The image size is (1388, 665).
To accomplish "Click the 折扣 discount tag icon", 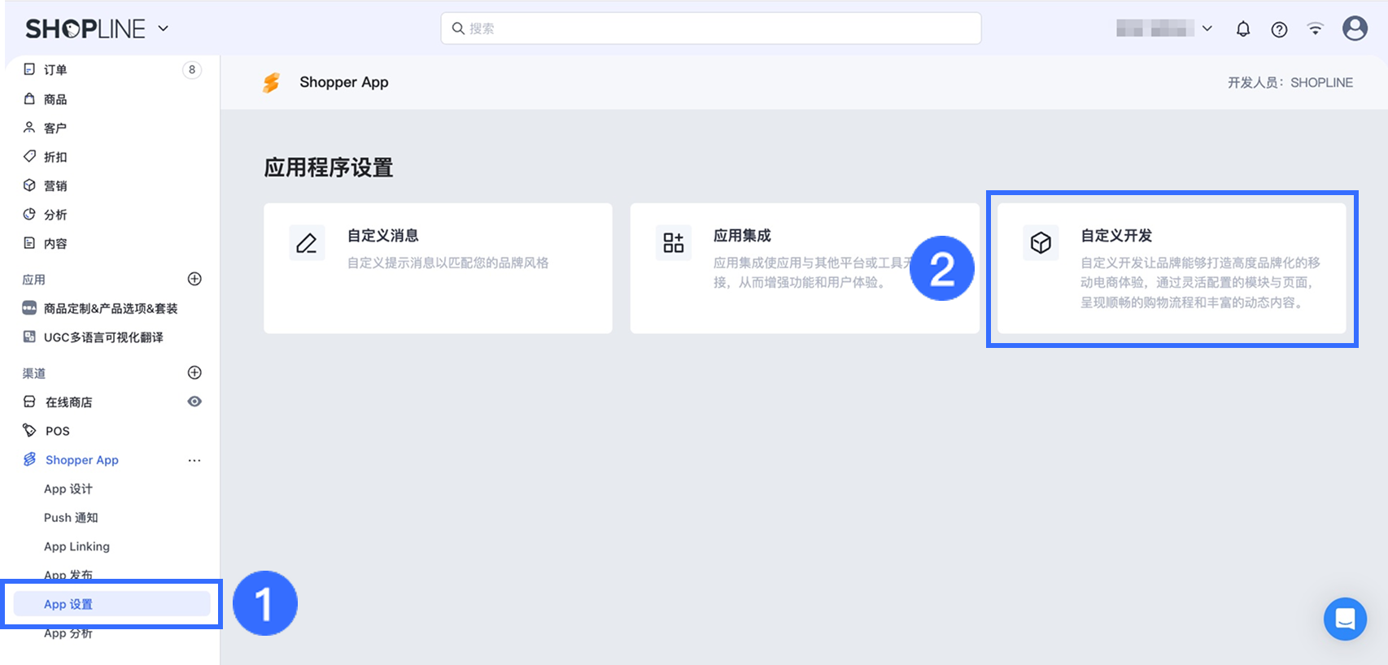I will pos(29,156).
